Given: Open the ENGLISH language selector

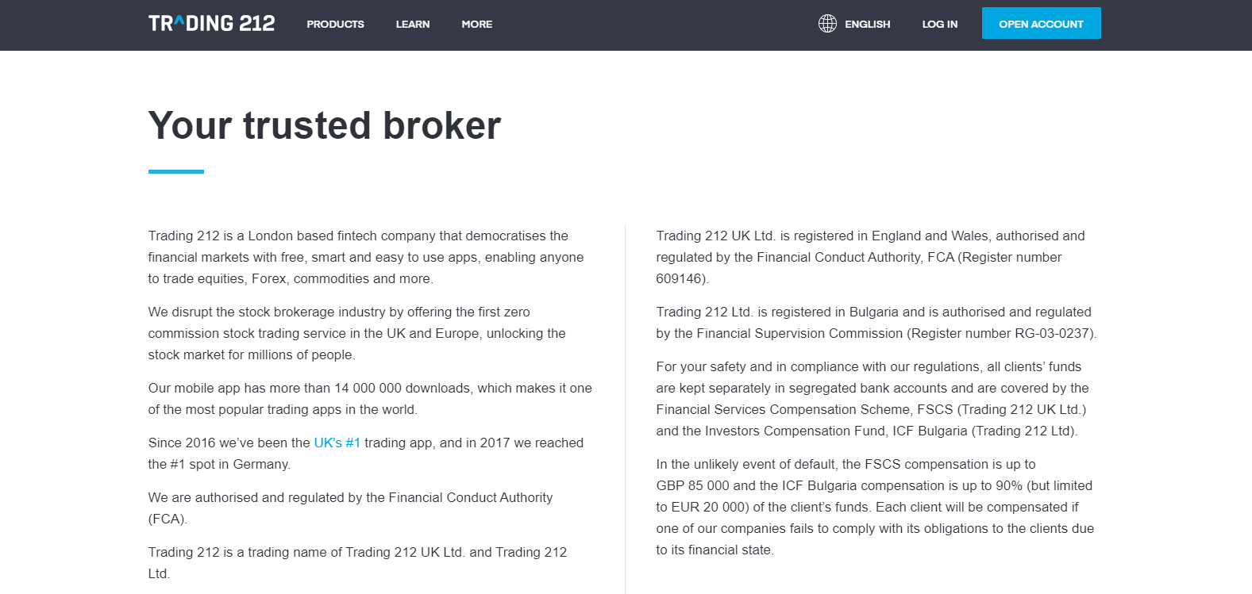Looking at the screenshot, I should click(x=867, y=24).
